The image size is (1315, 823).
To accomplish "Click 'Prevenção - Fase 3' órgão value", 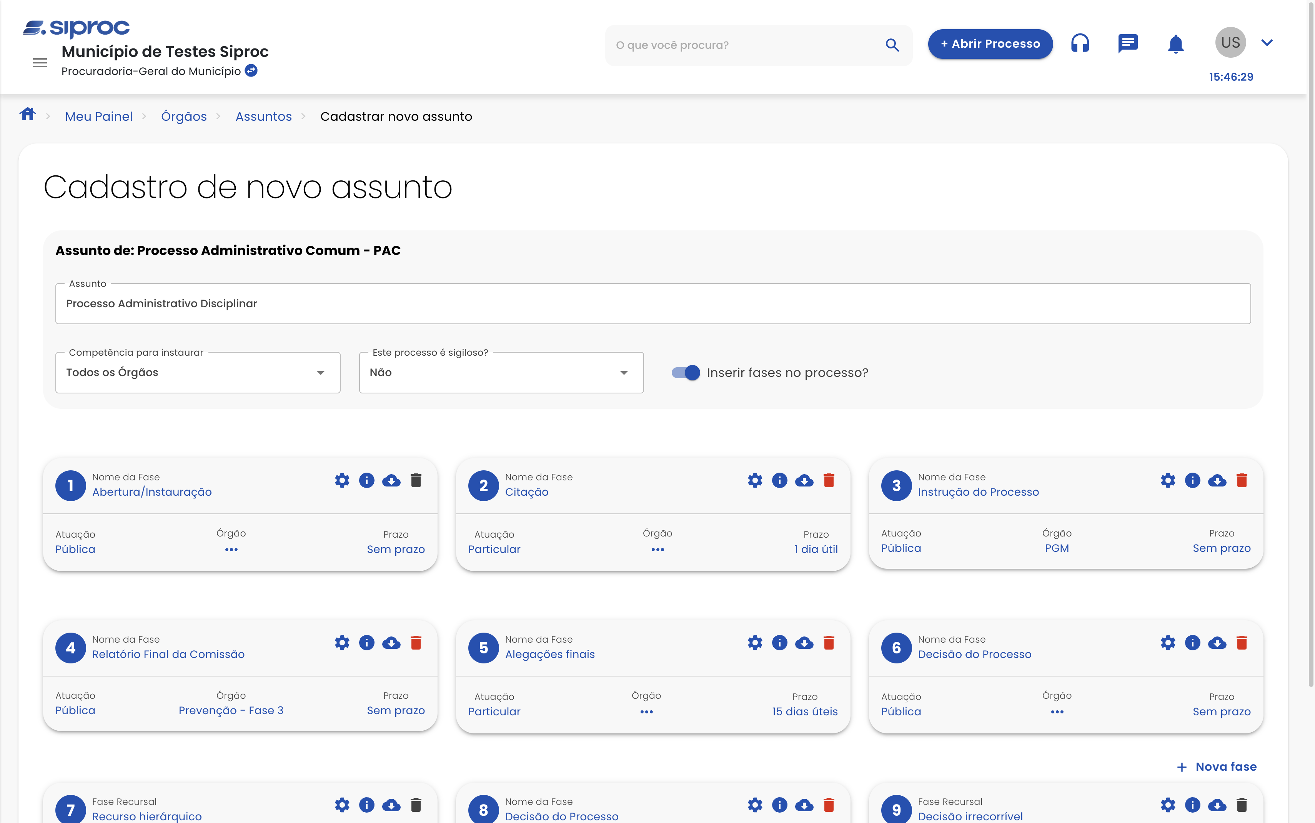I will coord(231,710).
